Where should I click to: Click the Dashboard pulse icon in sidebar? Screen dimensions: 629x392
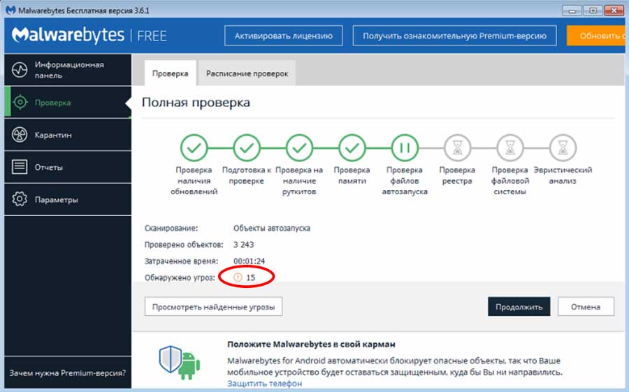tap(20, 70)
